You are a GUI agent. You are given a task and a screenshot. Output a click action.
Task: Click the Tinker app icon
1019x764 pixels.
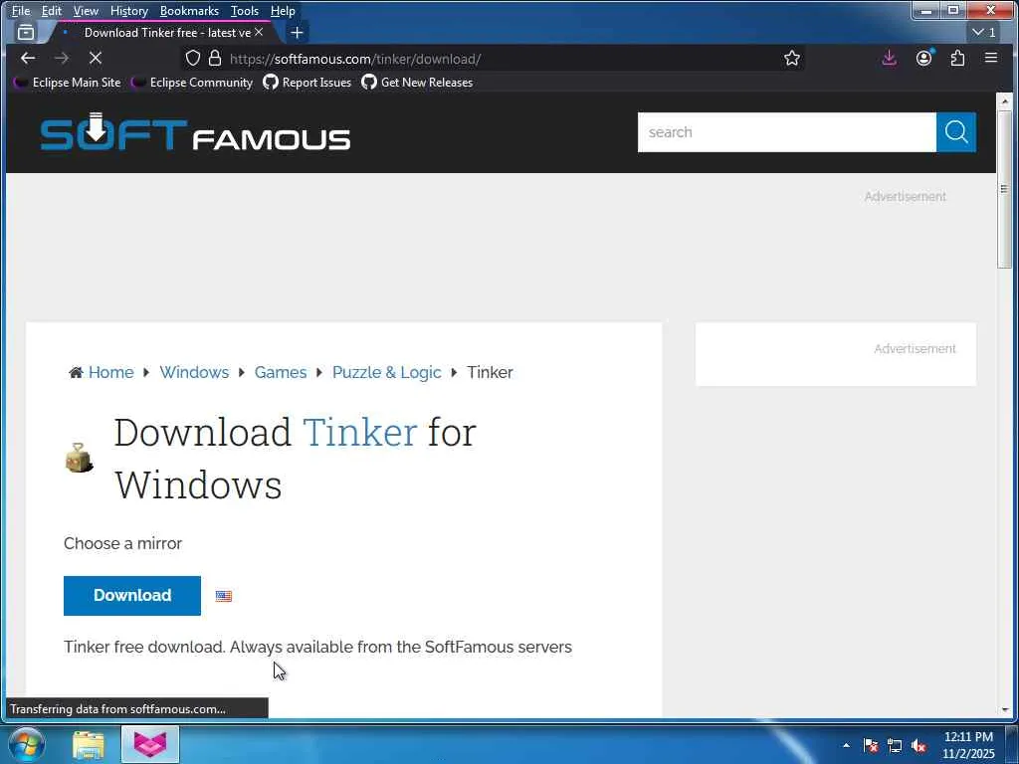[80, 458]
